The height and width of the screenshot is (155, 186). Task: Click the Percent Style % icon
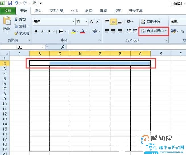pos(183,31)
